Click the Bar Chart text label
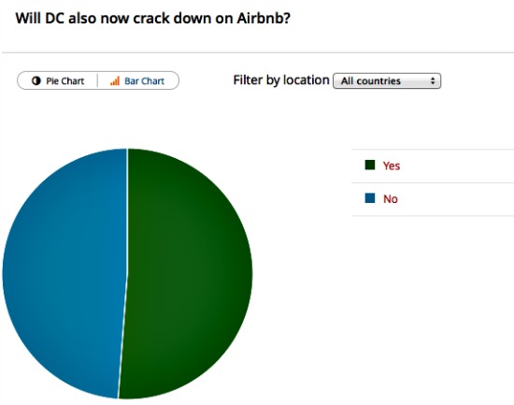The height and width of the screenshot is (405, 514). [144, 81]
